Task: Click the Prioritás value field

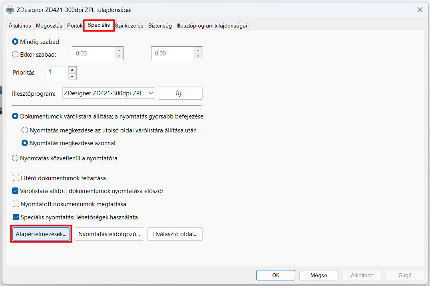Action: [x=57, y=73]
